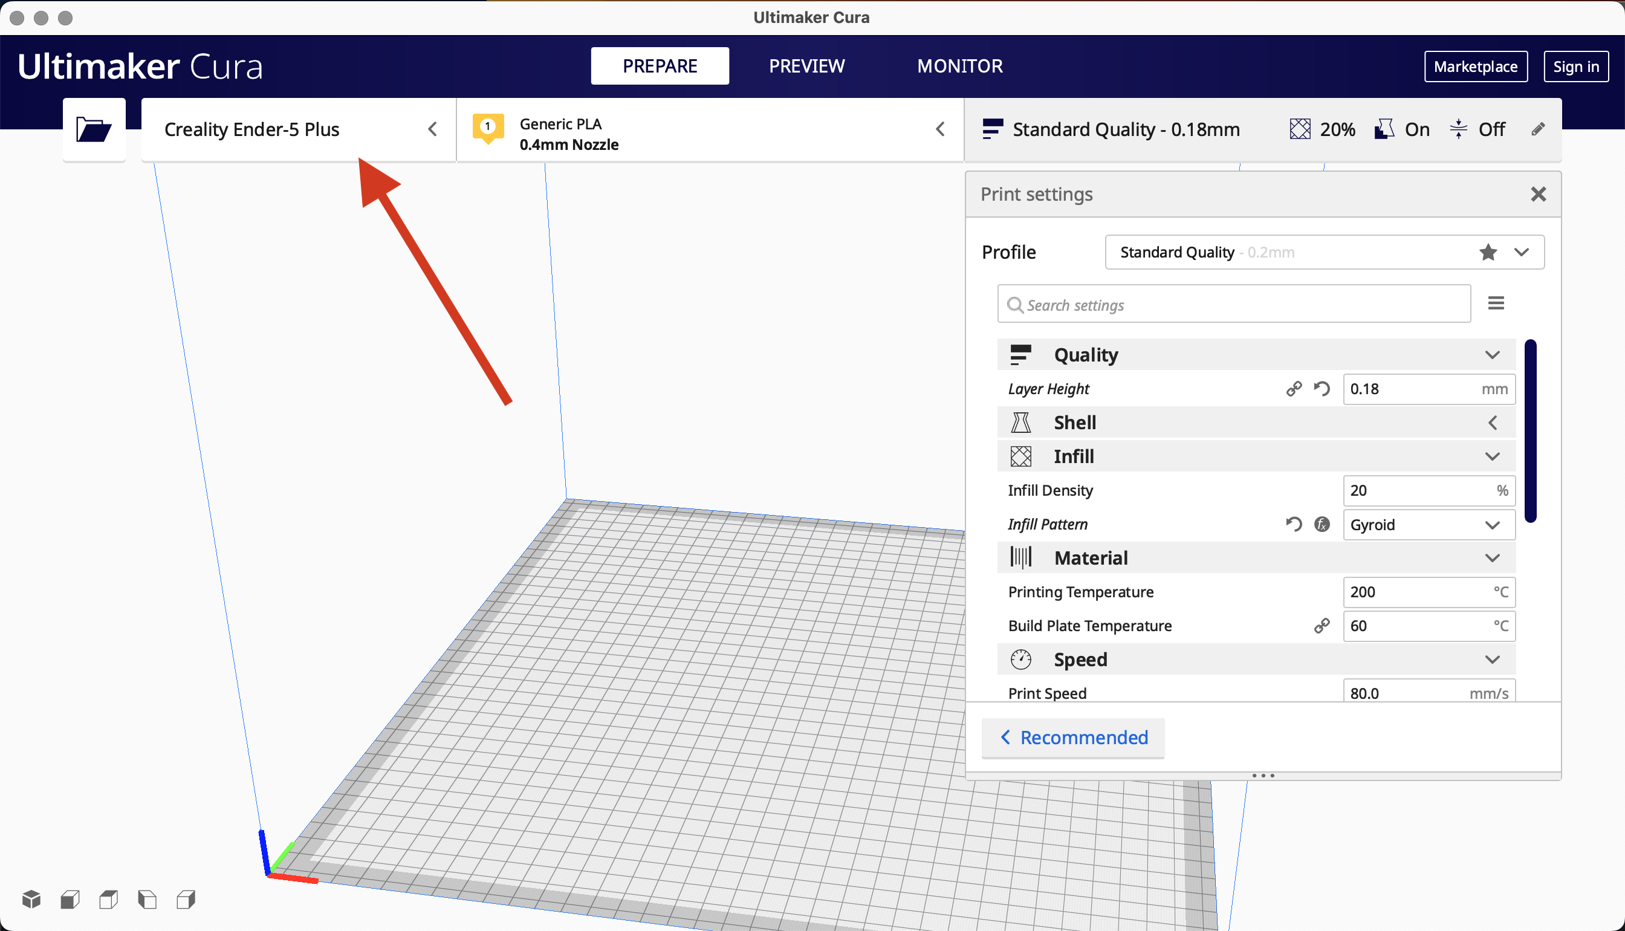Switch to the MONITOR tab
Viewport: 1625px width, 931px height.
[959, 66]
